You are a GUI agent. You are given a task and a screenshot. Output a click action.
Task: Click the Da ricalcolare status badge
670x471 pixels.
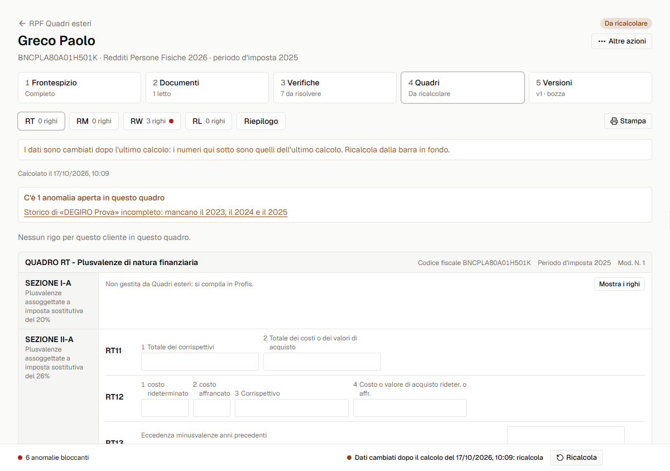pyautogui.click(x=626, y=23)
